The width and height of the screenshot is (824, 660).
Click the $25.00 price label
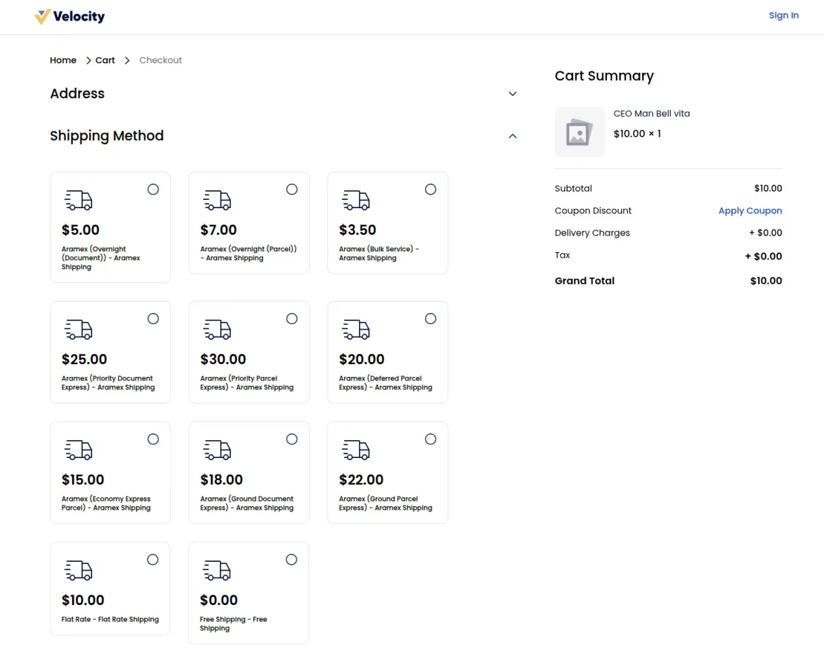[x=84, y=359]
